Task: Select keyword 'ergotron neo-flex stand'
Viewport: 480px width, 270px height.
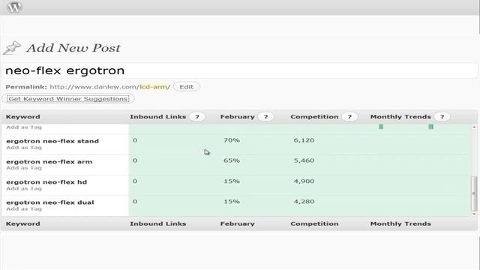Action: 52,141
